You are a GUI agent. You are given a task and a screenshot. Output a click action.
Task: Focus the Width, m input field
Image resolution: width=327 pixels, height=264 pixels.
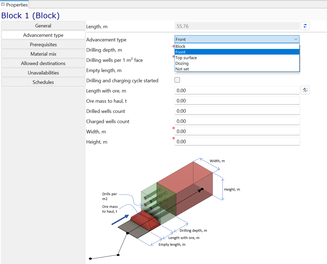(237, 131)
